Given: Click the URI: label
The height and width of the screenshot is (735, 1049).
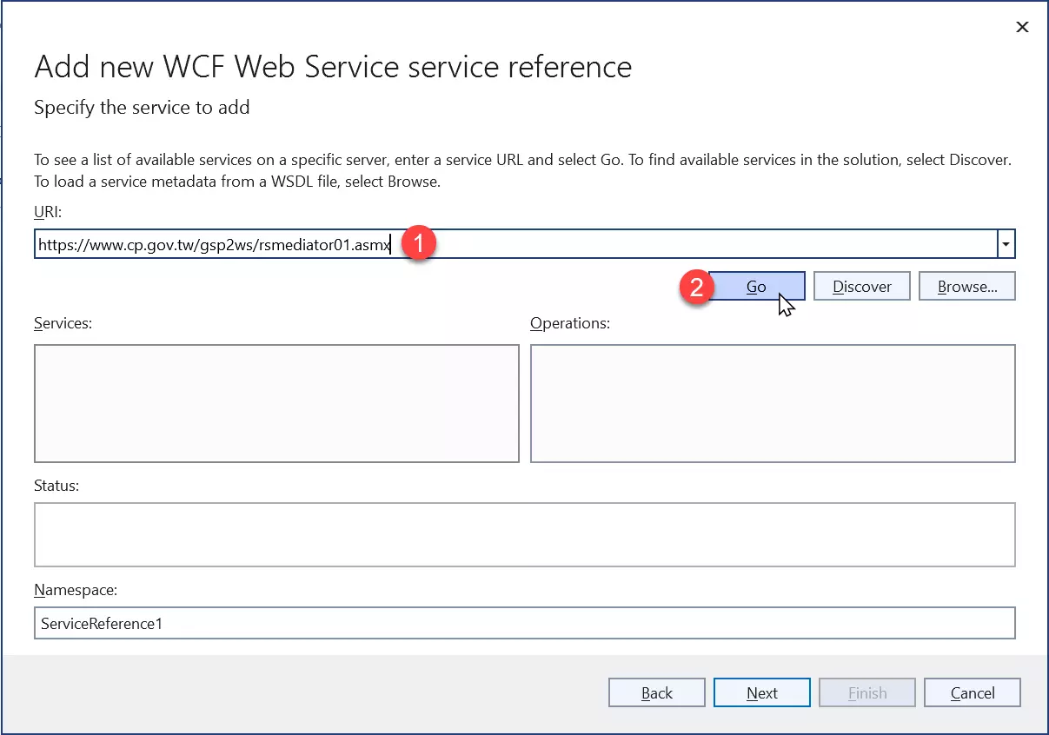Looking at the screenshot, I should coord(49,212).
